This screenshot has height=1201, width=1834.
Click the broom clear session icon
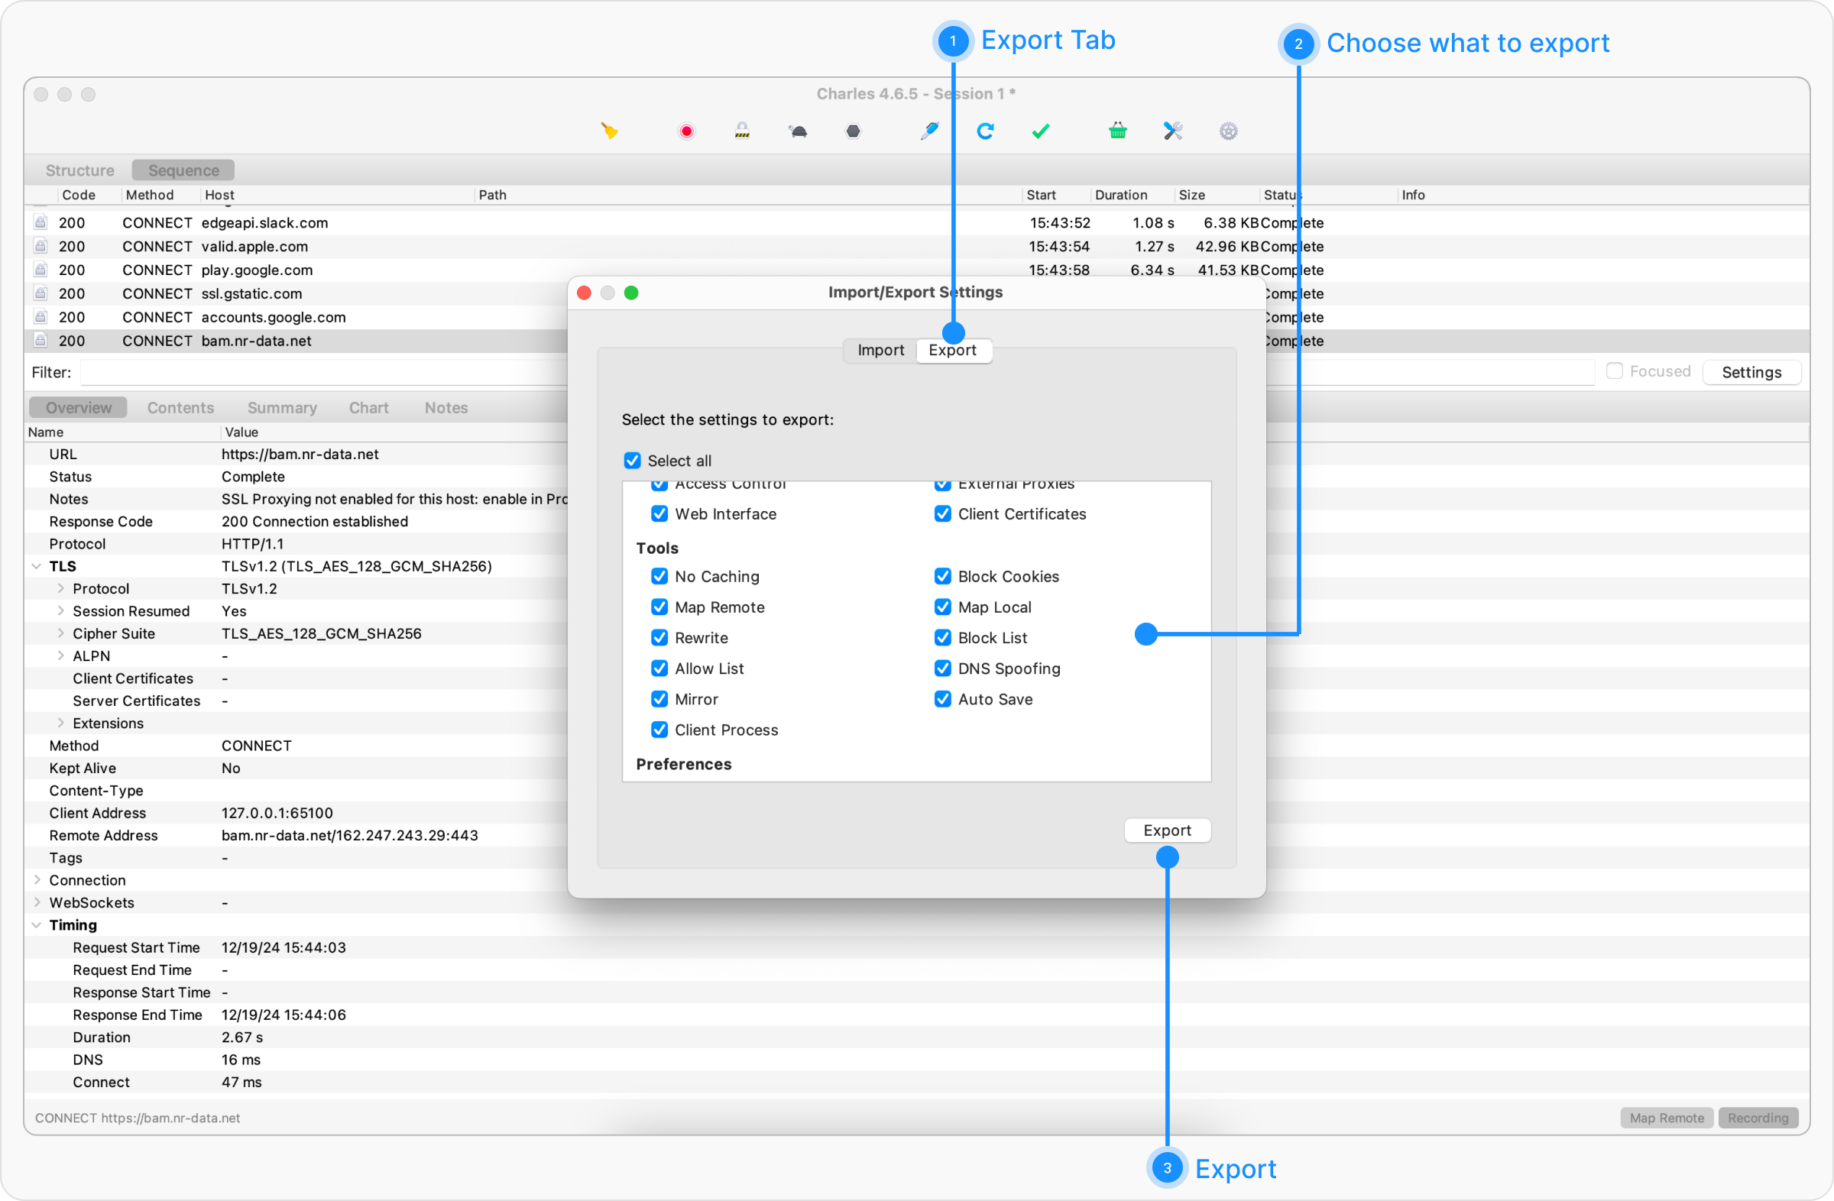[x=610, y=131]
